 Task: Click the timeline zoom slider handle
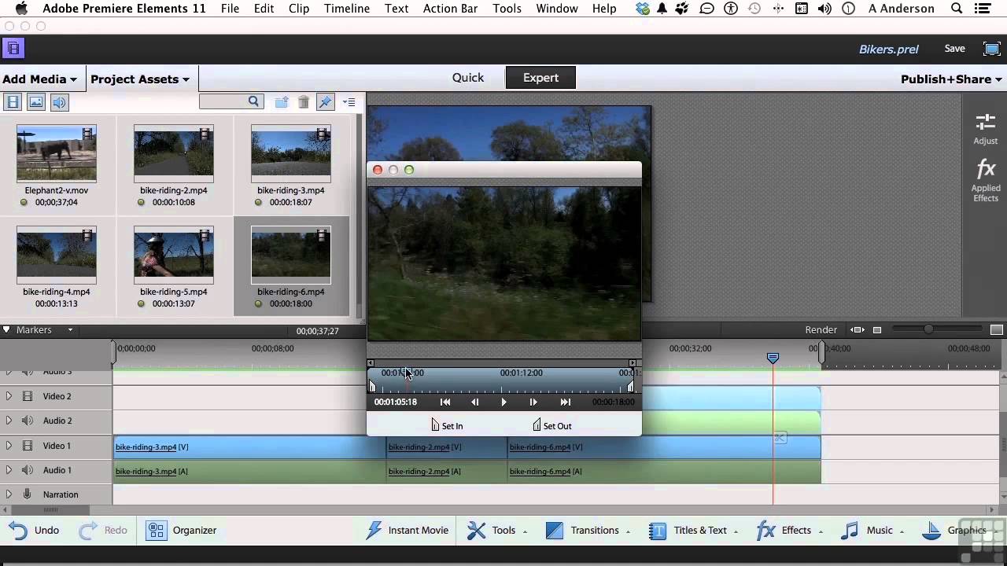click(x=928, y=330)
